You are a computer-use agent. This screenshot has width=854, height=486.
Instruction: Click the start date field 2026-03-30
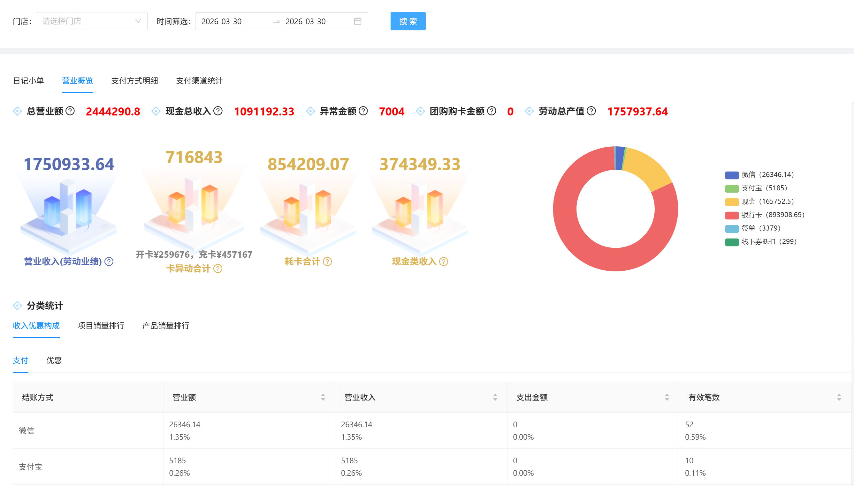(x=222, y=21)
